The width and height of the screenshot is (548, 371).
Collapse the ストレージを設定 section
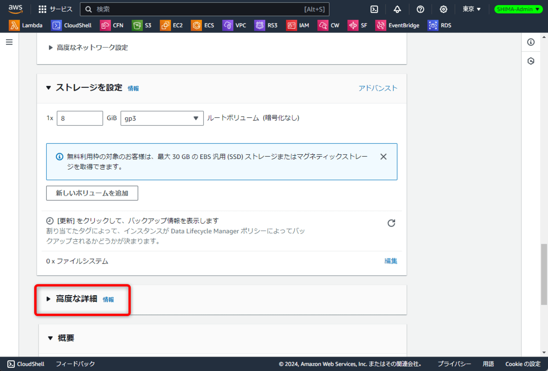48,88
